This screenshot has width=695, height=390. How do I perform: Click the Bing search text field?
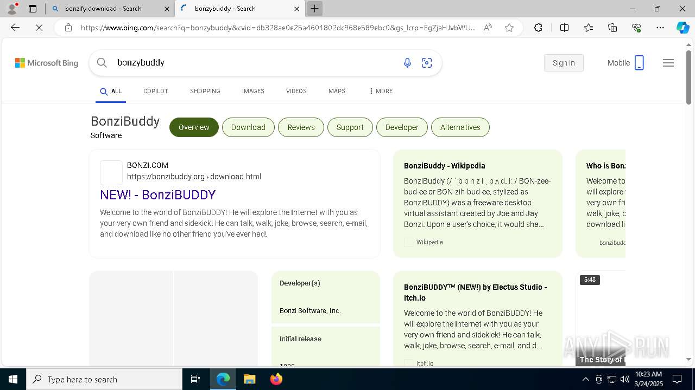click(x=255, y=63)
